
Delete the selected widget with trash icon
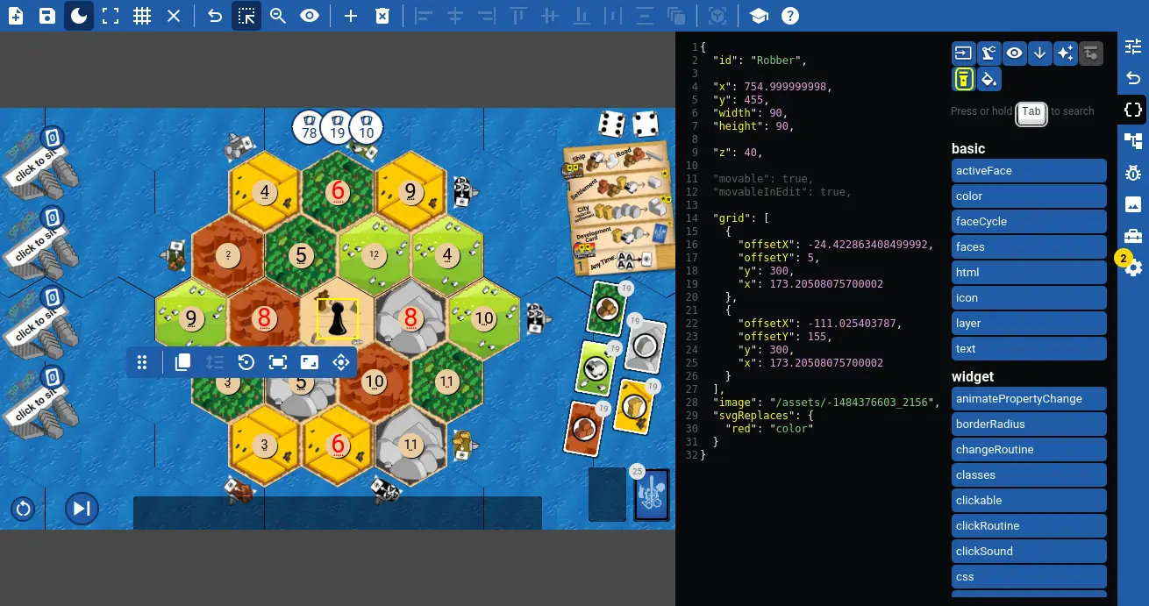click(x=382, y=16)
